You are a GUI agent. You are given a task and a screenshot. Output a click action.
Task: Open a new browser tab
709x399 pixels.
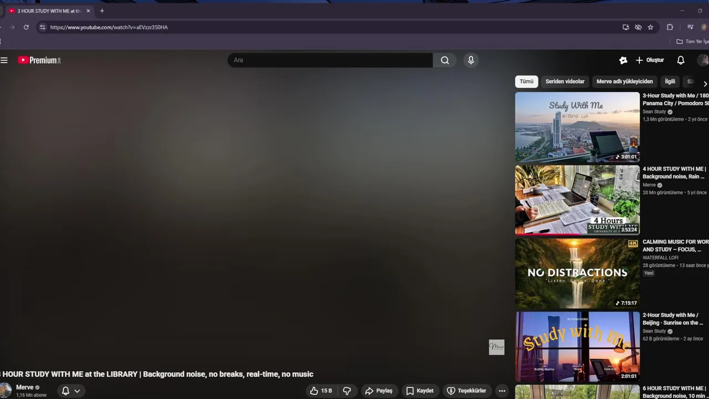(x=102, y=11)
